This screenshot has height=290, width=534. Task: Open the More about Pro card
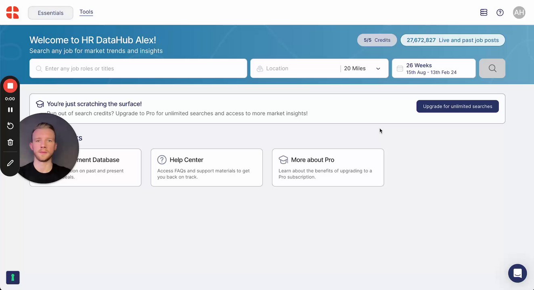point(328,168)
